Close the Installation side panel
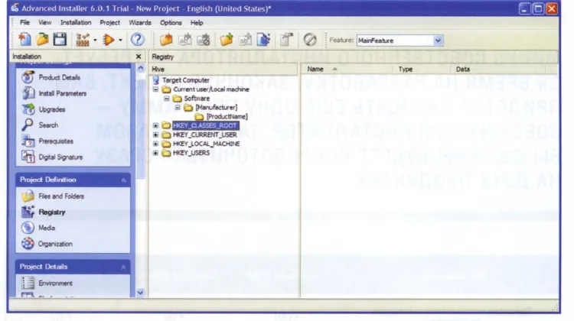The height and width of the screenshot is (321, 574). pyautogui.click(x=139, y=57)
